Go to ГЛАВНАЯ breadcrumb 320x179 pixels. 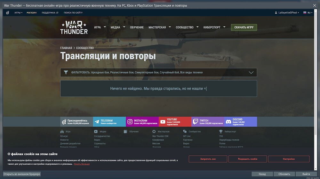point(66,48)
